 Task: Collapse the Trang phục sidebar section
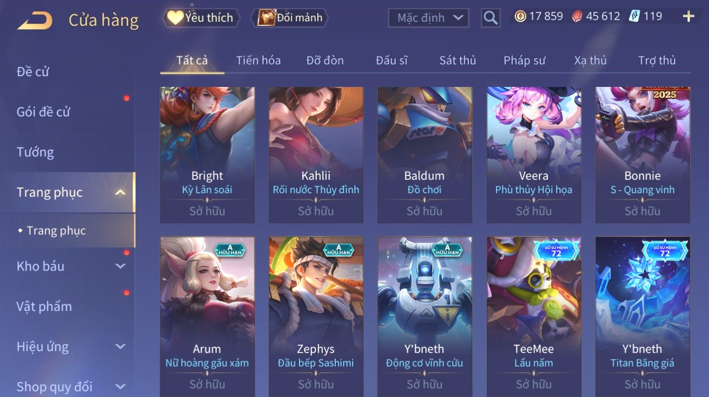coord(120,192)
